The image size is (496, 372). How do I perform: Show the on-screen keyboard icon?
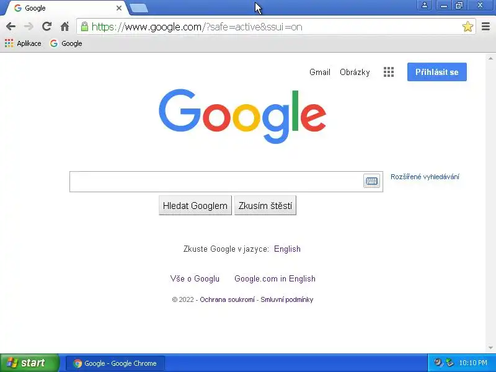tap(371, 181)
